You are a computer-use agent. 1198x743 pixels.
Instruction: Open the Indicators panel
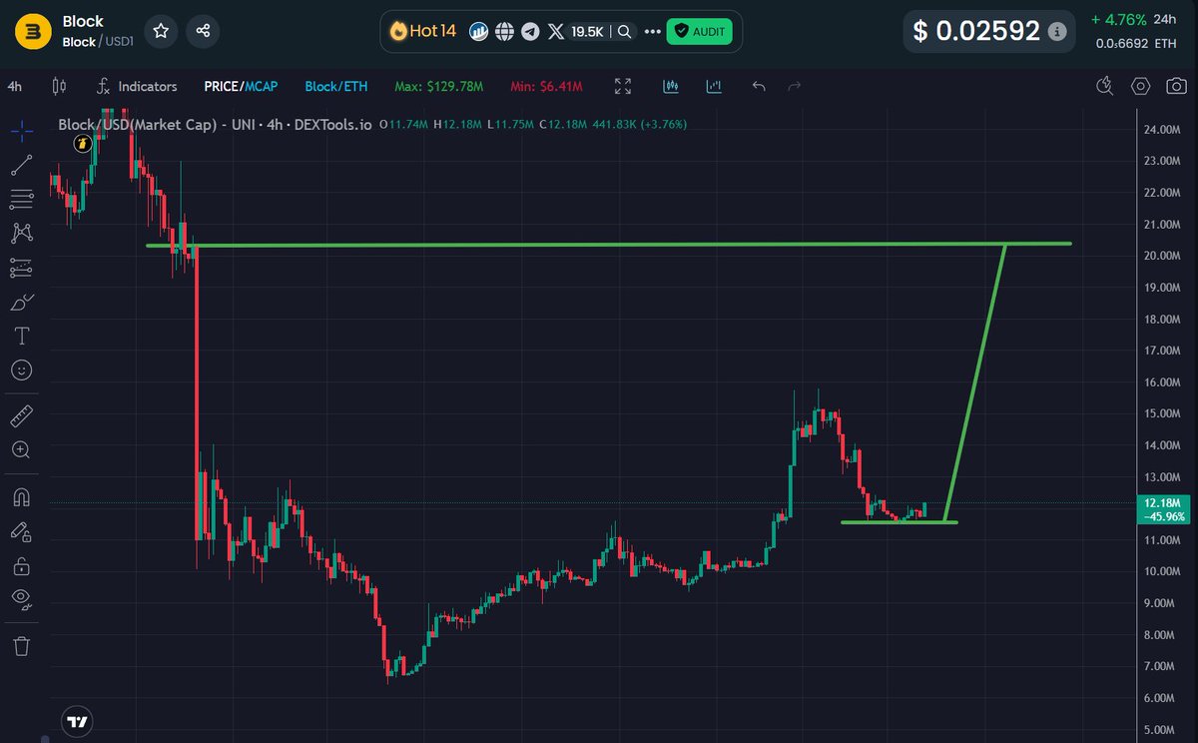pyautogui.click(x=146, y=87)
